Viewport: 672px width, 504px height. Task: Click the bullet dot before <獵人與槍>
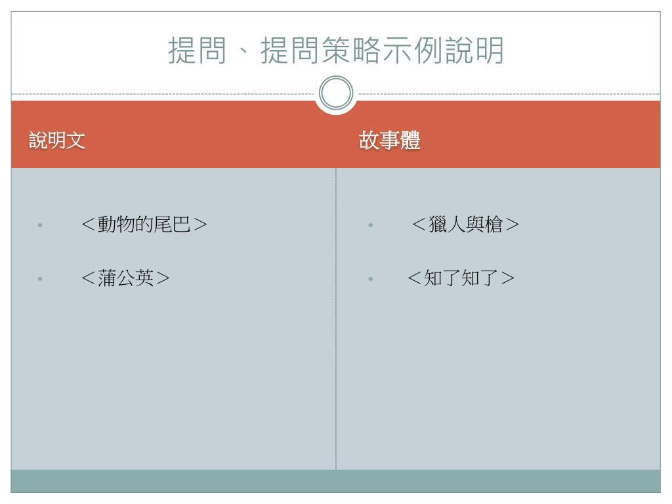click(370, 225)
